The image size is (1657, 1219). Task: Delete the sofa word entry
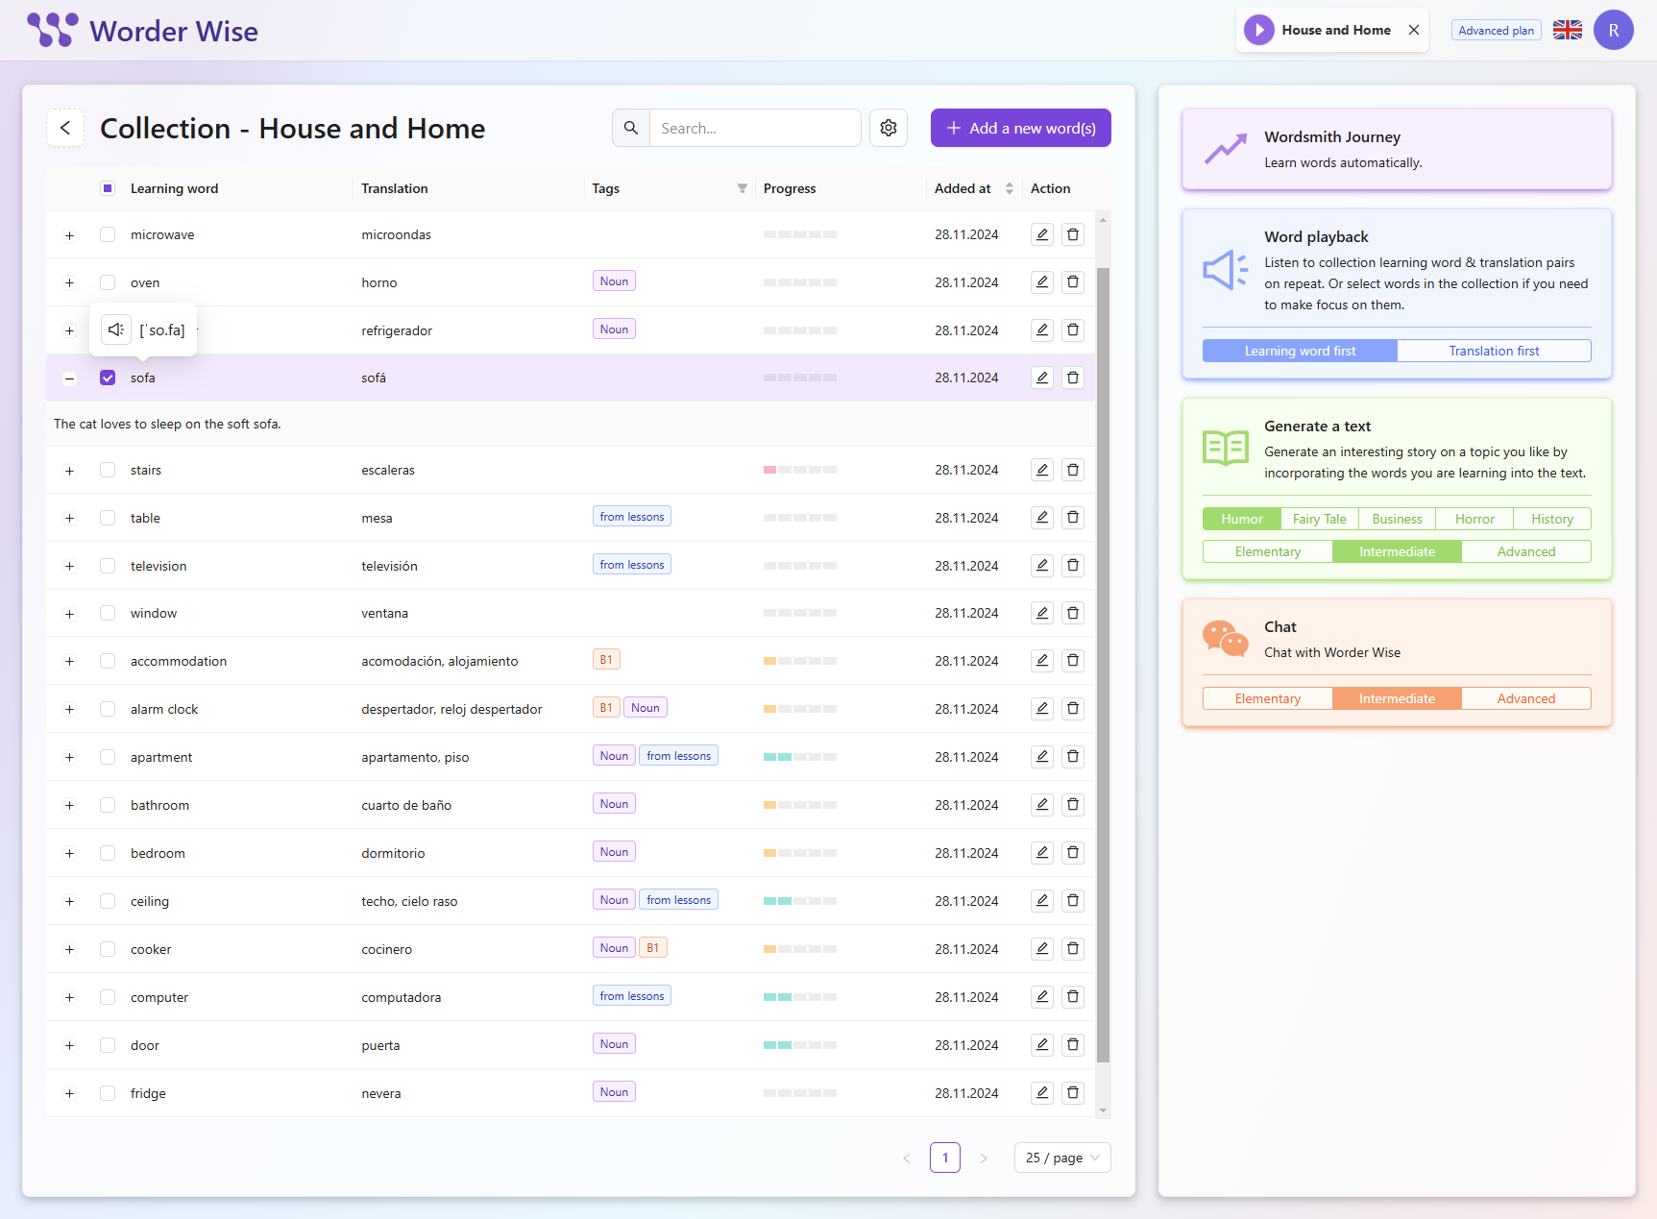pyautogui.click(x=1073, y=378)
